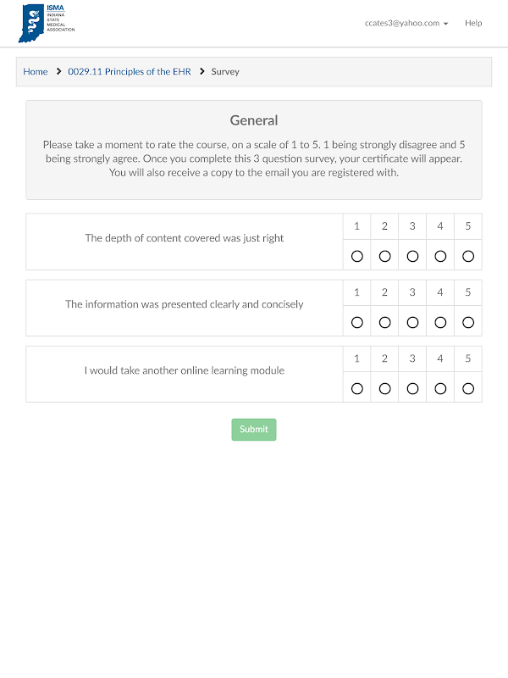Click the Survey breadcrumb item
This screenshot has width=508, height=678.
pyautogui.click(x=225, y=72)
